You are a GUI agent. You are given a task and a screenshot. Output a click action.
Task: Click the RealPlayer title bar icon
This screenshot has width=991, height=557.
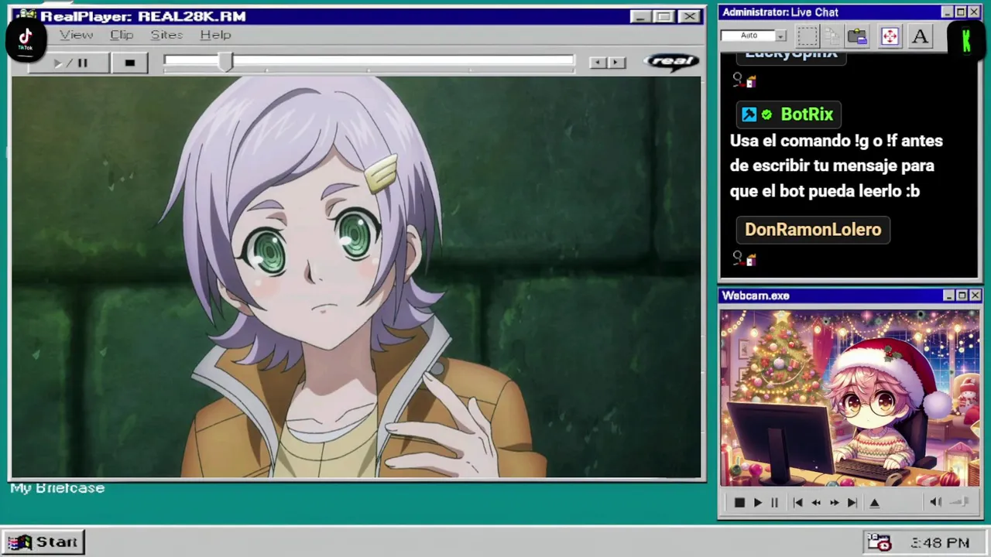click(26, 15)
